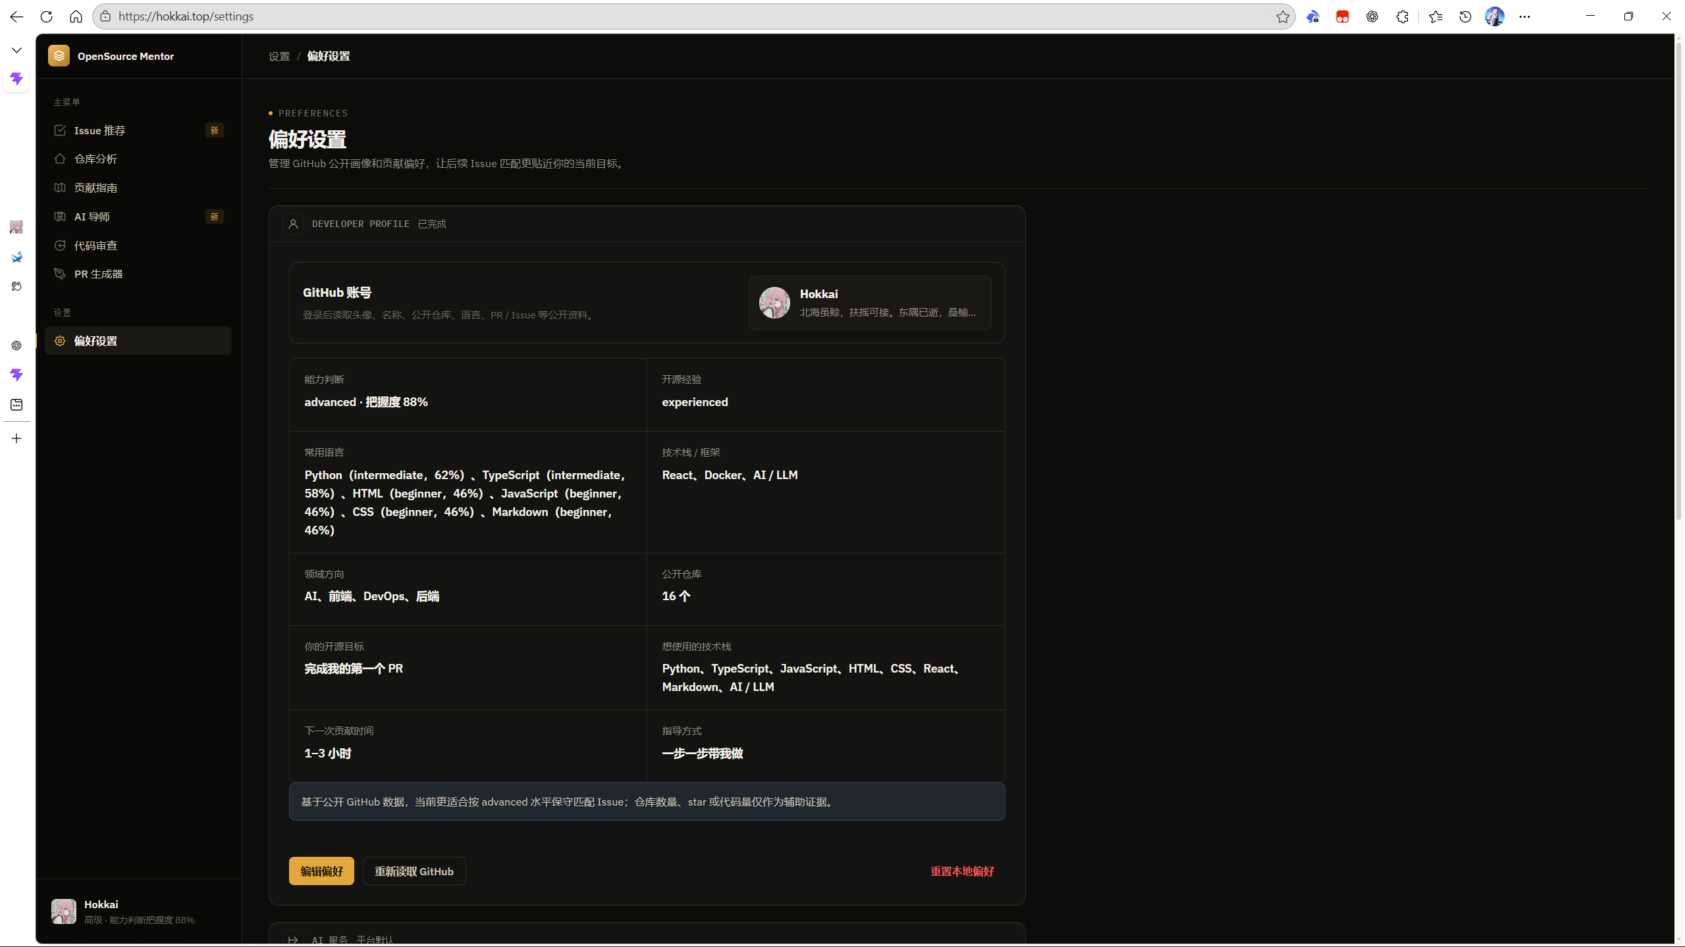Image resolution: width=1685 pixels, height=947 pixels.
Task: Open 仓库分析 in the sidebar
Action: coord(138,159)
